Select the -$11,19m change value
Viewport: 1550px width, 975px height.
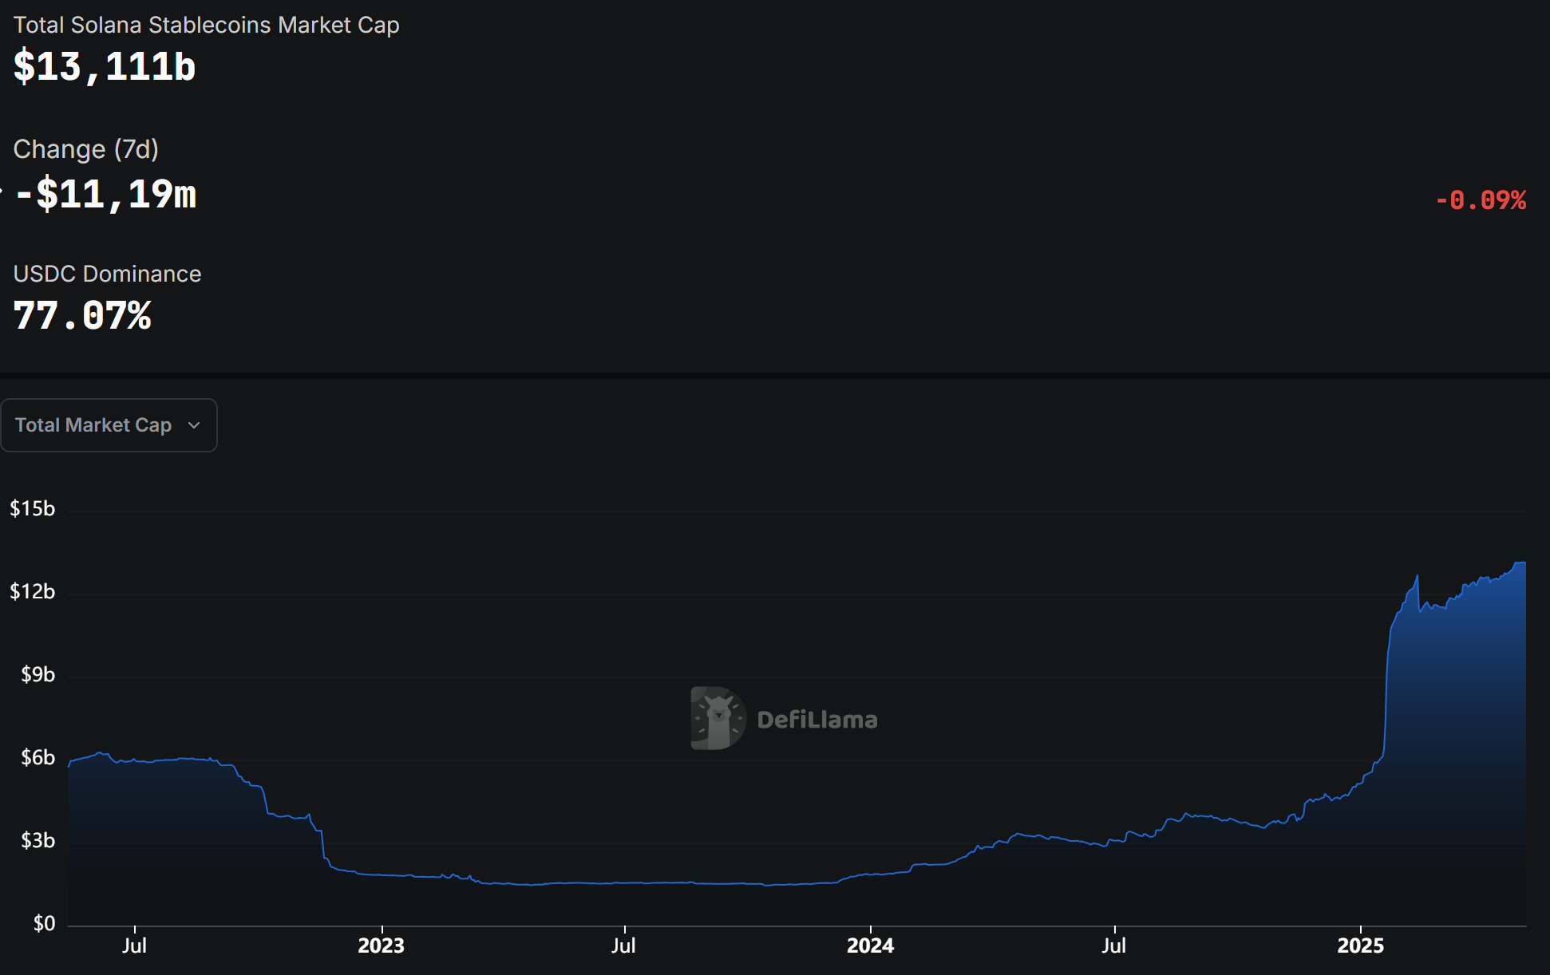point(105,195)
